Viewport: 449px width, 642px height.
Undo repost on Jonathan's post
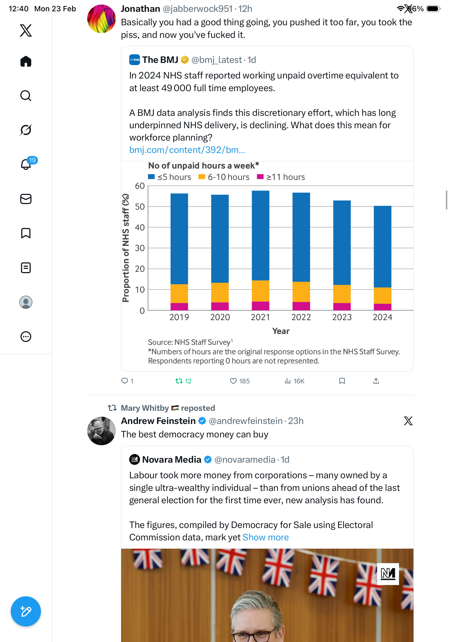coord(179,381)
